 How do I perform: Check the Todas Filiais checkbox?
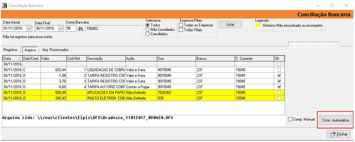click(181, 29)
